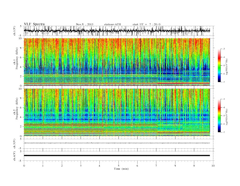The image size is (240, 186).
Task: Select the date 'Nov.8 , 2013' label
Action: click(85, 24)
